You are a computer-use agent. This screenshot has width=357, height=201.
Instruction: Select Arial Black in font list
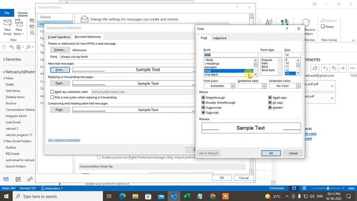pyautogui.click(x=228, y=74)
